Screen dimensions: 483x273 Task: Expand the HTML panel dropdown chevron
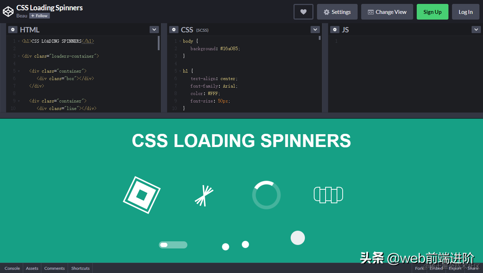pyautogui.click(x=154, y=30)
